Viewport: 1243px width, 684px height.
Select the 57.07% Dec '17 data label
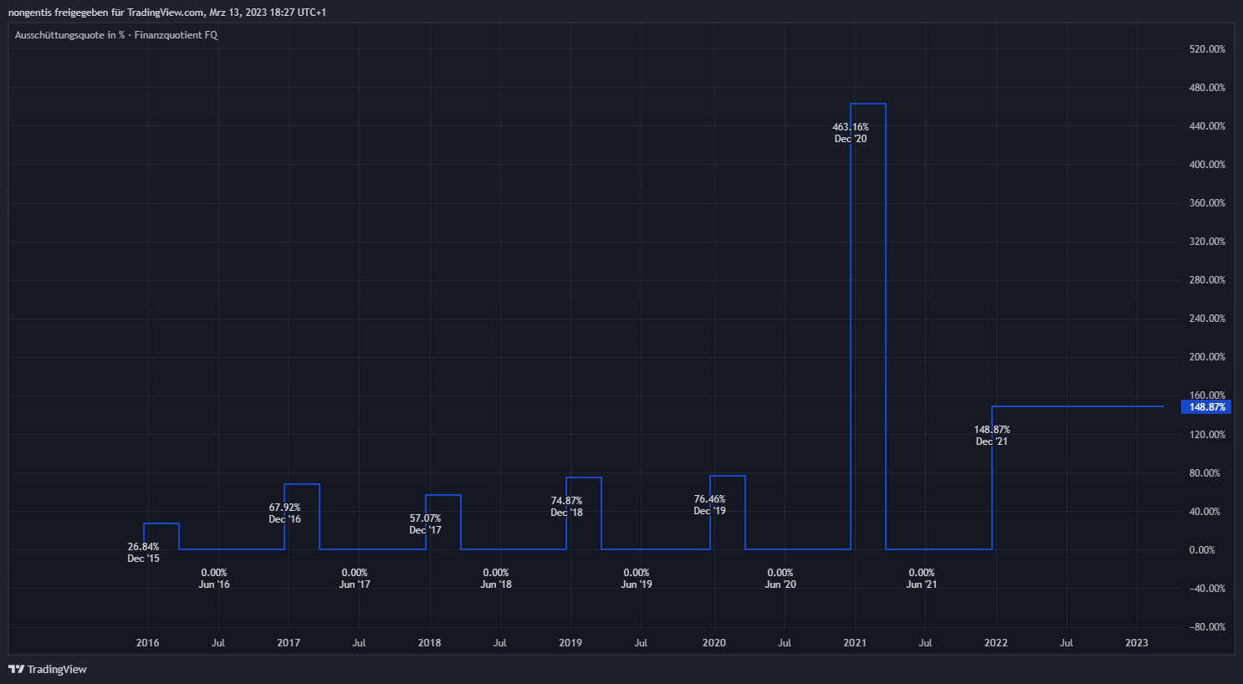pyautogui.click(x=425, y=524)
